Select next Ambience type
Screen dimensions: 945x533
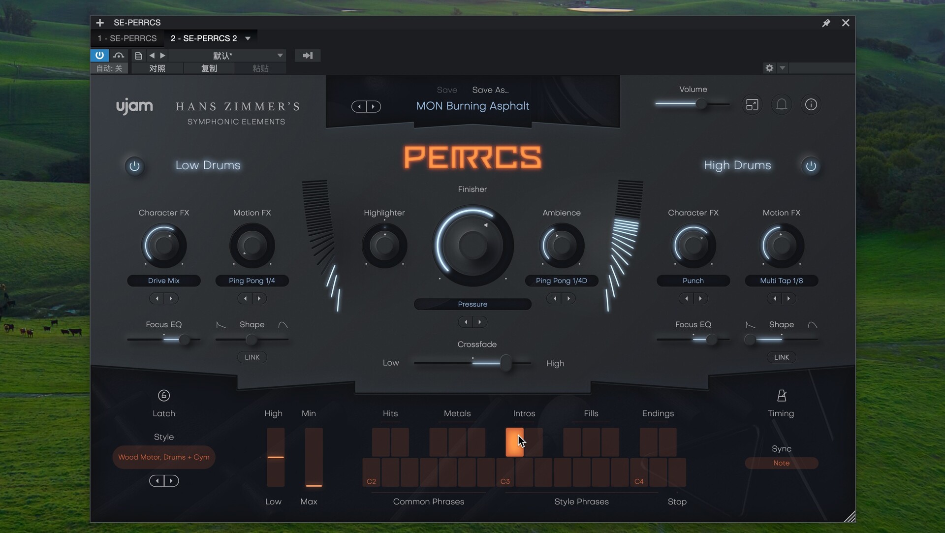point(569,298)
